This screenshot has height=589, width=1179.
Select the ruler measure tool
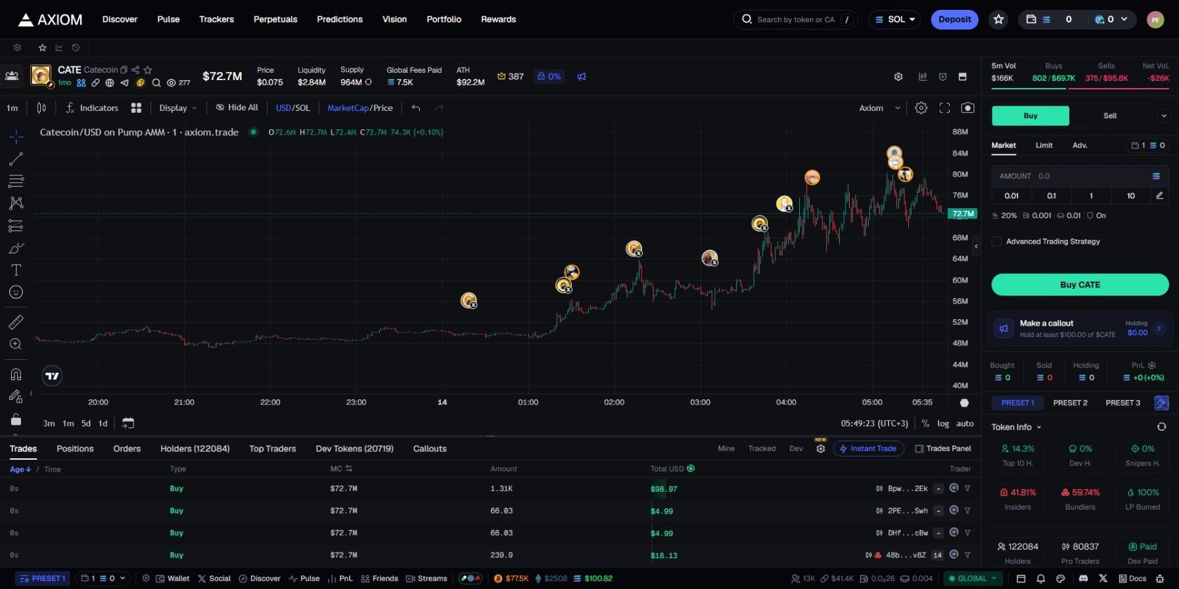(x=16, y=322)
